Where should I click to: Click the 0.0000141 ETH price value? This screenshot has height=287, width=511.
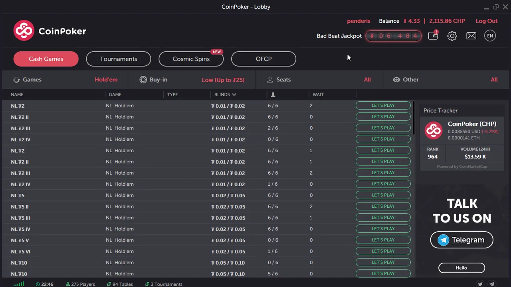coord(463,138)
